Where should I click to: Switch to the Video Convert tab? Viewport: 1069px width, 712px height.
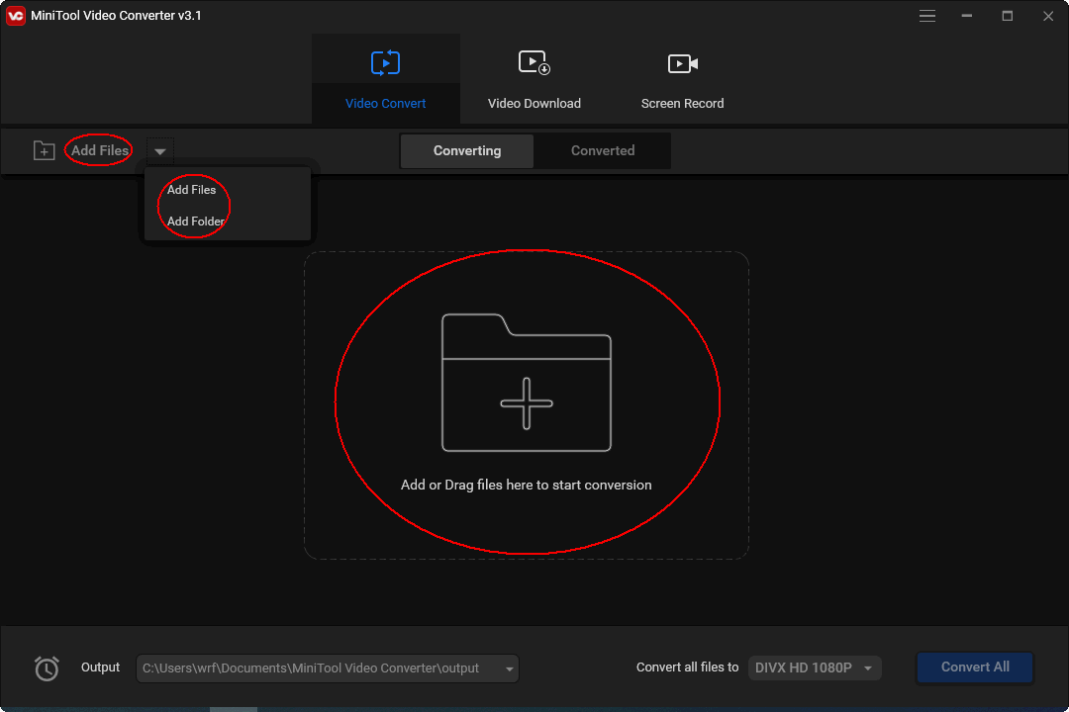pyautogui.click(x=386, y=79)
